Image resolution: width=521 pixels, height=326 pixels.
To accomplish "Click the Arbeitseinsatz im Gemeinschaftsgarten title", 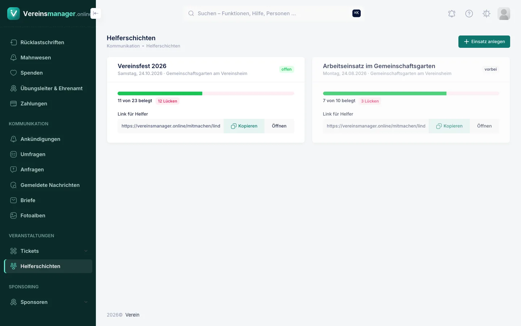I will [379, 66].
